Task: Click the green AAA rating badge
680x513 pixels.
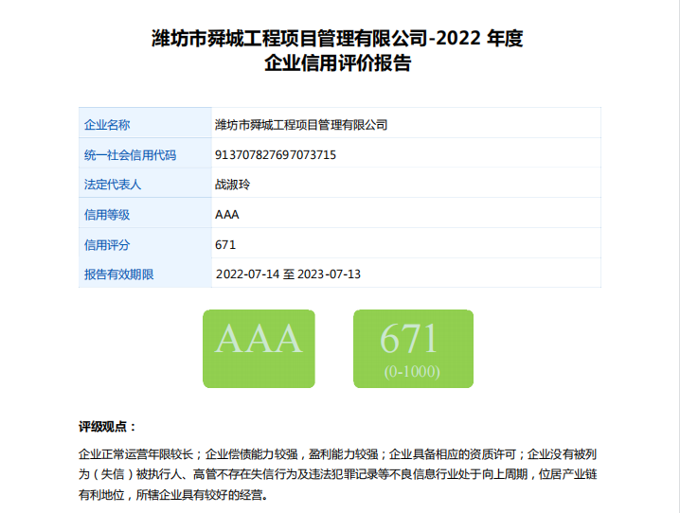Action: click(259, 349)
